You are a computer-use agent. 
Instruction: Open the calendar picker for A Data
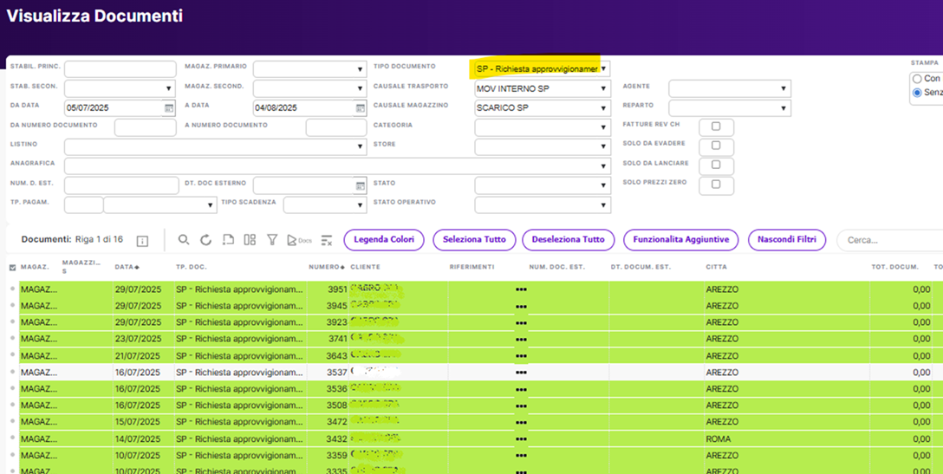[360, 108]
